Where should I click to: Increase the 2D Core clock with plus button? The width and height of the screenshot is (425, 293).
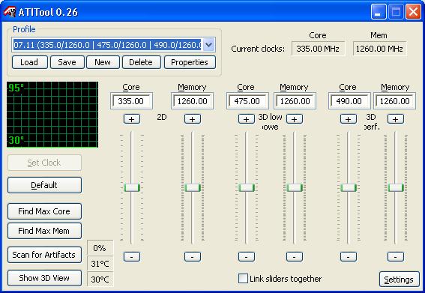pyautogui.click(x=132, y=119)
